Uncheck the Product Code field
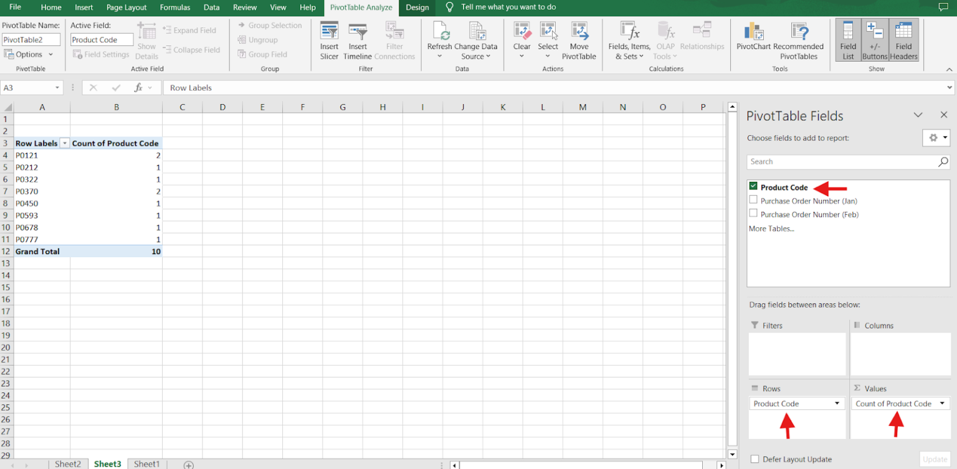This screenshot has height=469, width=957. (753, 187)
